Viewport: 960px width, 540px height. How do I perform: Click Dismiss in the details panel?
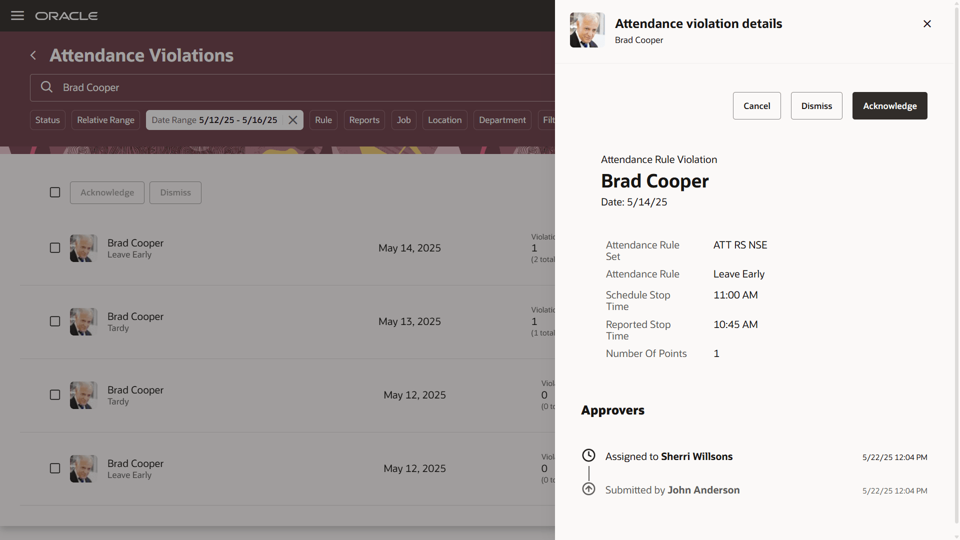tap(816, 106)
